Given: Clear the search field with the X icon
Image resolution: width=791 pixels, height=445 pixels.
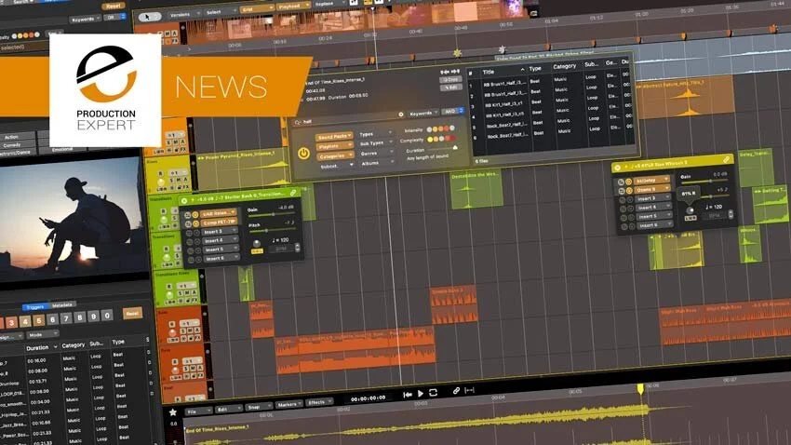Looking at the screenshot, I should click(401, 115).
